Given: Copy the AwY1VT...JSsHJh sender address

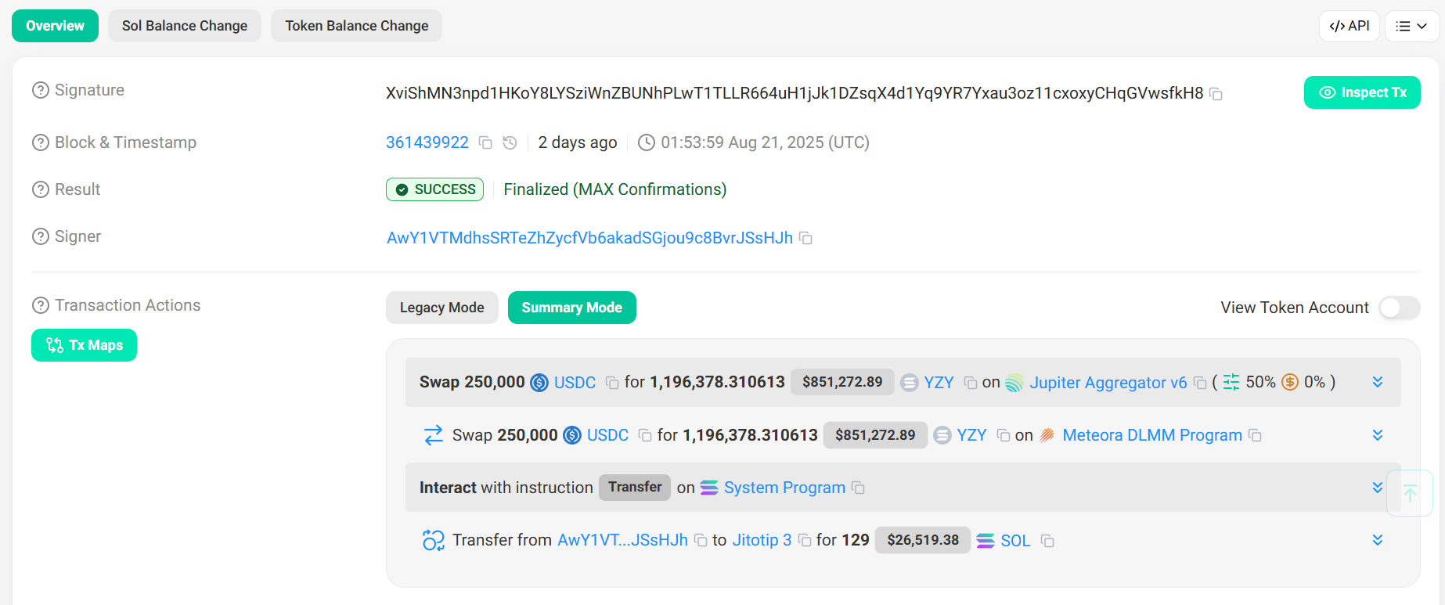Looking at the screenshot, I should point(701,541).
